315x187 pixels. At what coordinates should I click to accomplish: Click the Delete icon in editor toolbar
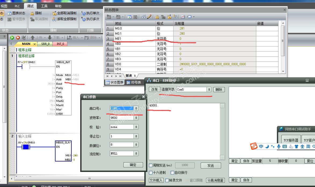(x=87, y=38)
